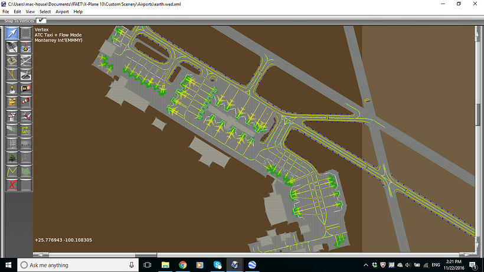Viewport: 484px width, 272px height.
Task: Click the 'Monterrey Int'l(MMMY)' label
Action: point(58,40)
